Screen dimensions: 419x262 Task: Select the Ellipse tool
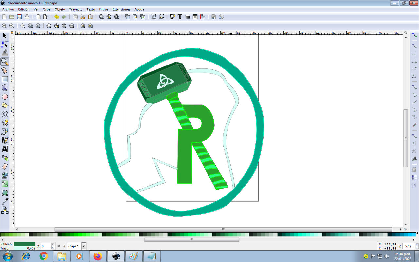point(5,97)
